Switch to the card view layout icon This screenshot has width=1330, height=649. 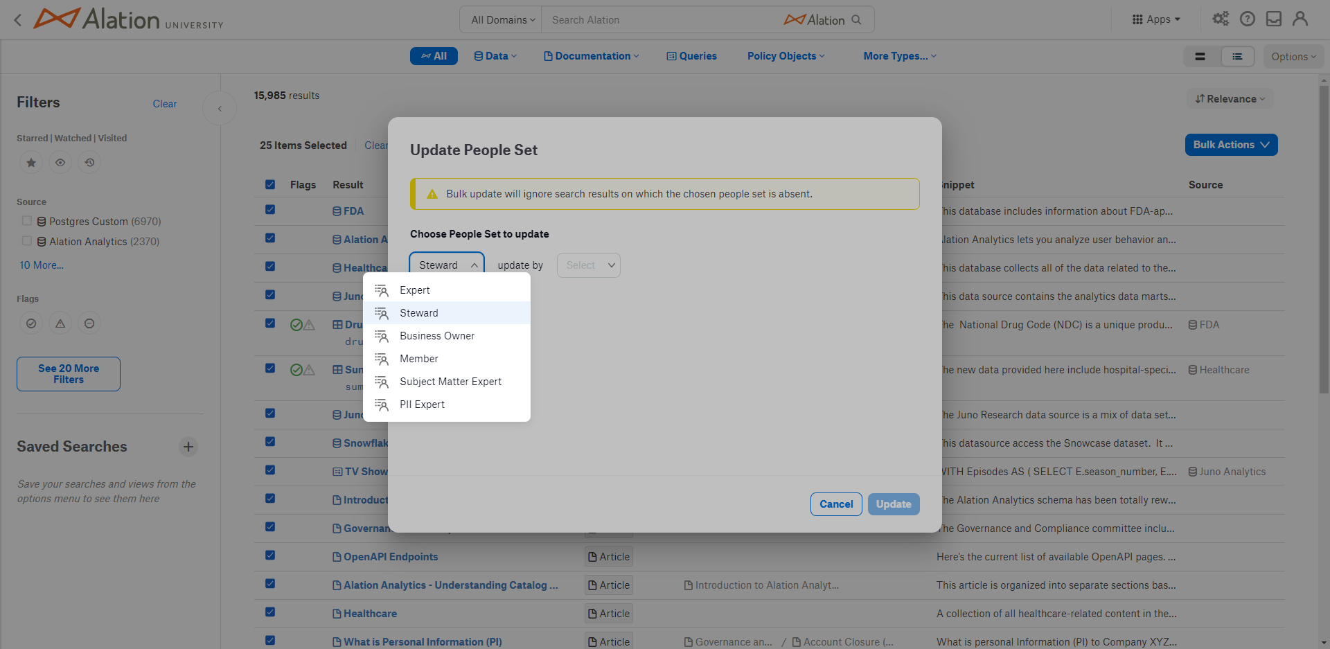point(1200,57)
